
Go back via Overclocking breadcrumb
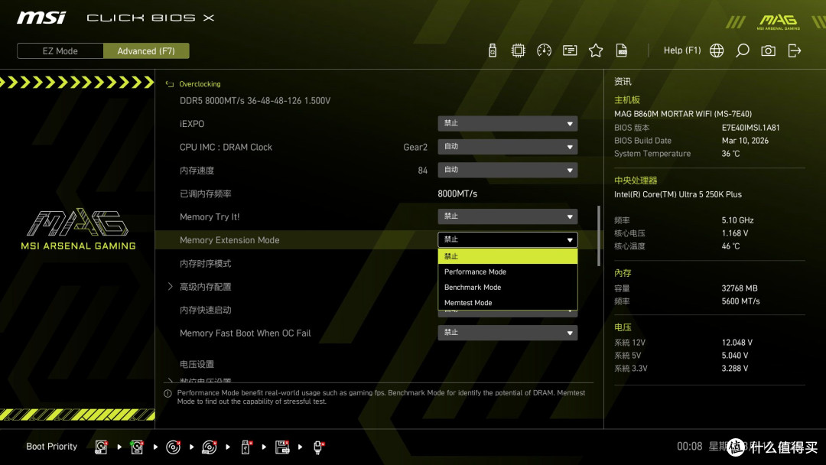(200, 84)
